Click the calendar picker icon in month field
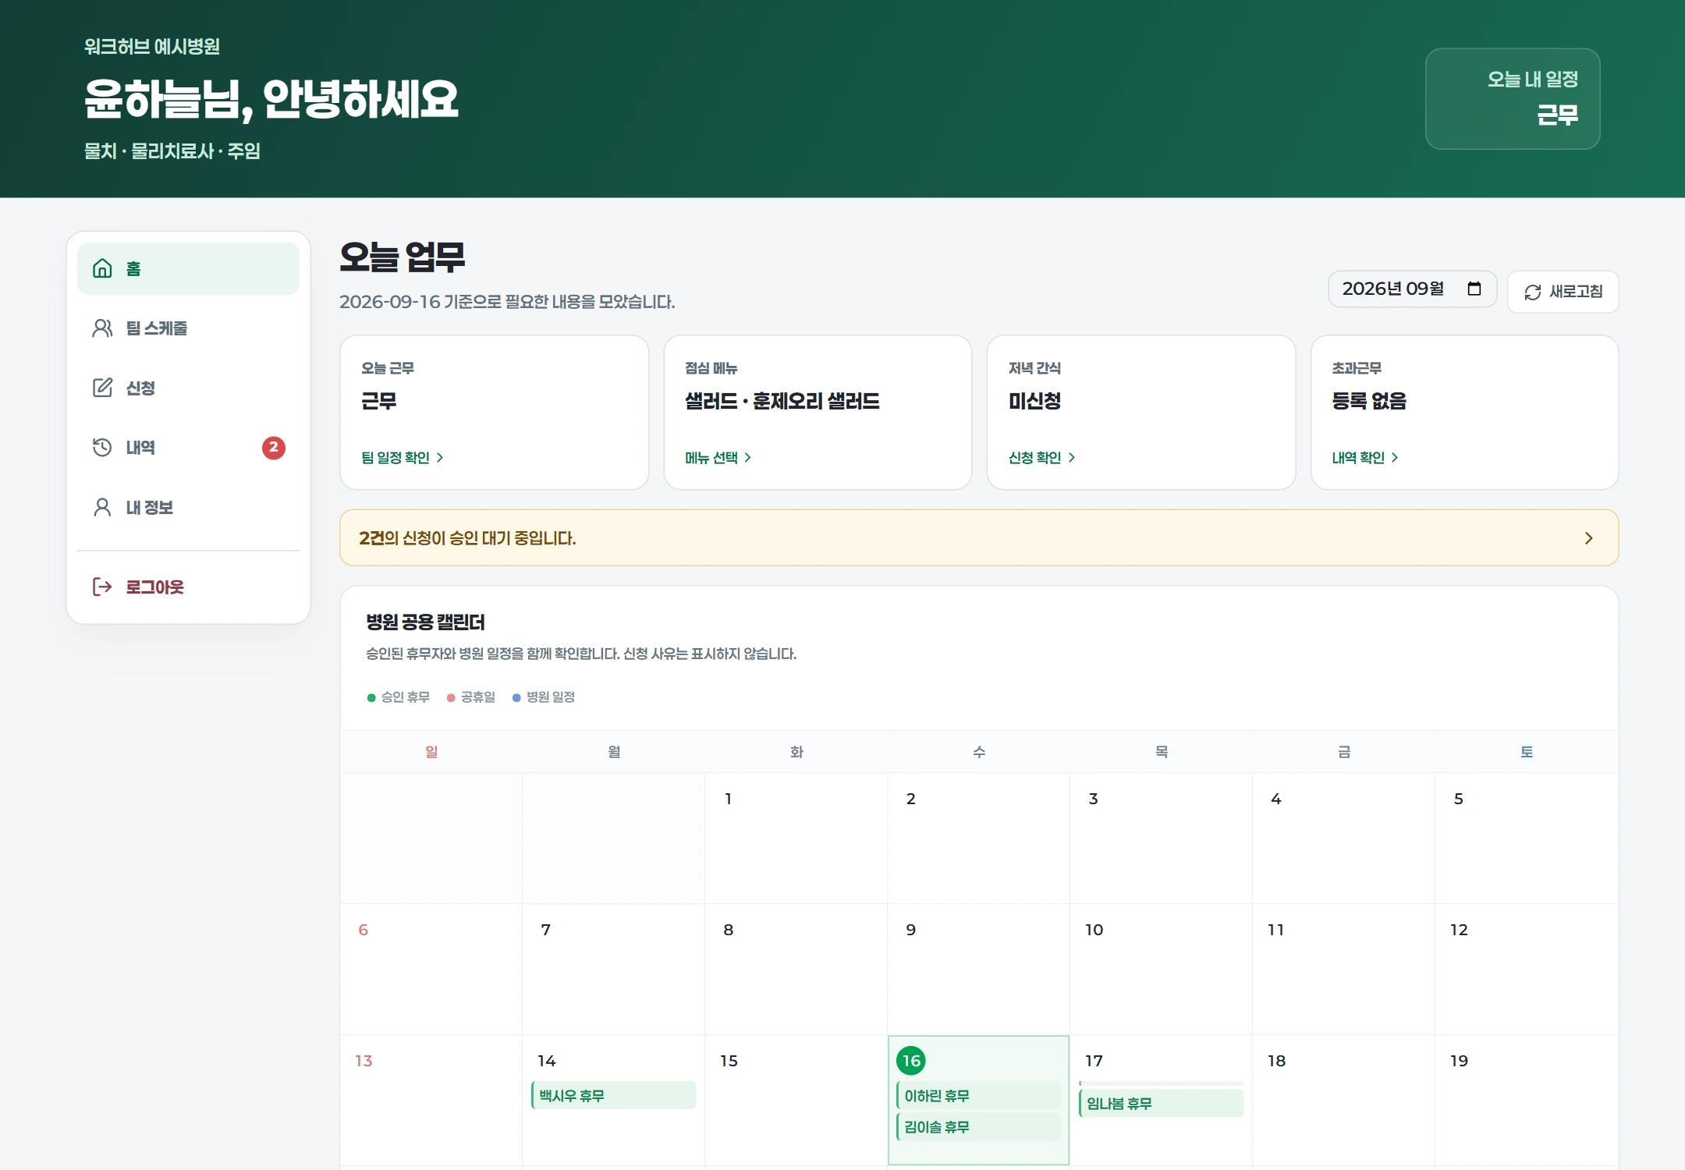The width and height of the screenshot is (1685, 1170). click(1474, 289)
